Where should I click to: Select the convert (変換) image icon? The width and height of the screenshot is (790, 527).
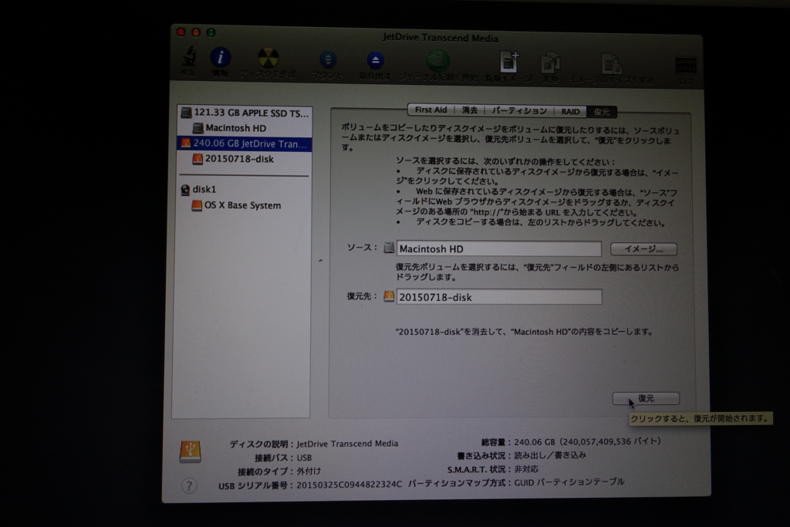552,60
